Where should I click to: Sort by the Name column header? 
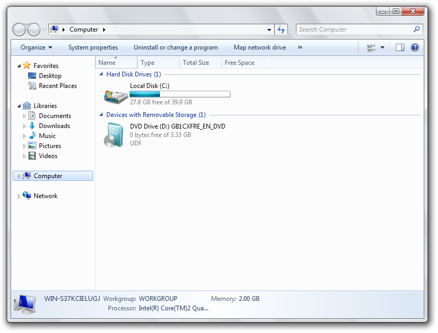coord(116,62)
